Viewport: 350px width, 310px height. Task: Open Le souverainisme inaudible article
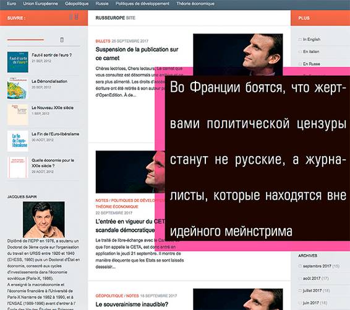click(132, 304)
